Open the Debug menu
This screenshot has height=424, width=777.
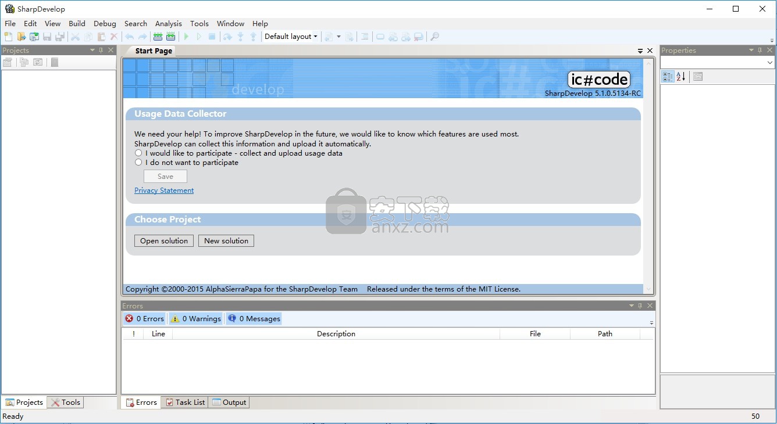(105, 24)
